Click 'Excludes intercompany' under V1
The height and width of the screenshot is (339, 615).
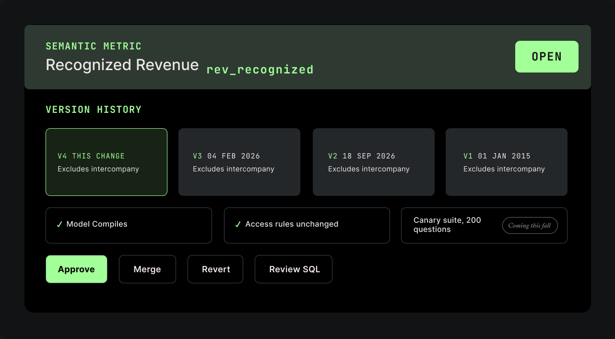pos(504,169)
